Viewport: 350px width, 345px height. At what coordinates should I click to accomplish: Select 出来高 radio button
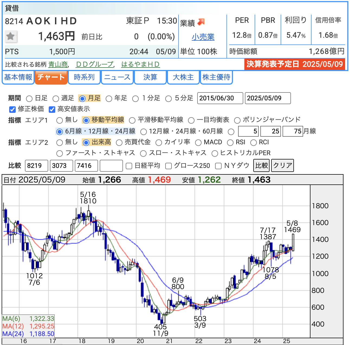pyautogui.click(x=86, y=142)
